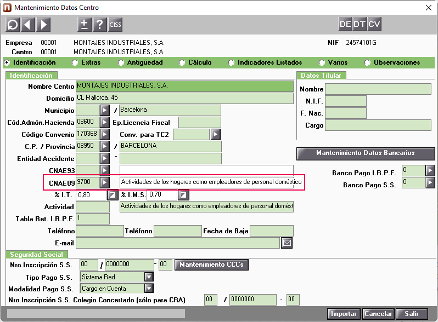Click the Domicilio field with CL Mallorca
The height and width of the screenshot is (322, 438).
pos(184,98)
